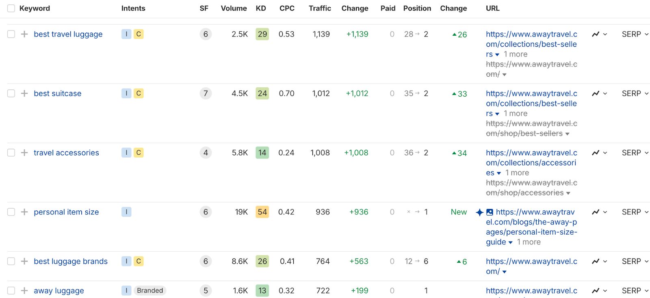Expand the '1 more' URLs under travel accessories
This screenshot has width=650, height=298.
point(517,173)
